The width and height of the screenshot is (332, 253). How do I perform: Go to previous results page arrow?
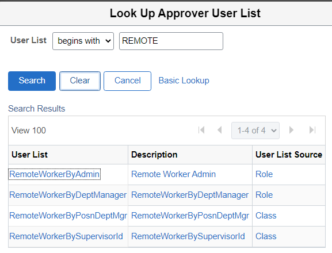click(x=220, y=130)
